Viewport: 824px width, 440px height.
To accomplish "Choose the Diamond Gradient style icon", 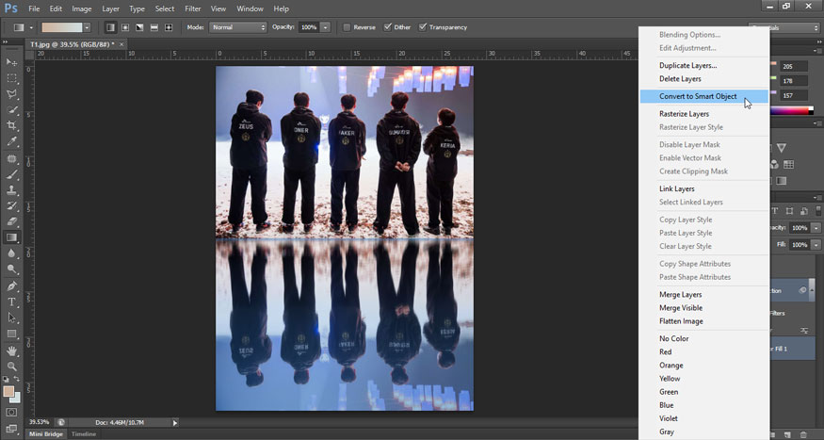I will (x=169, y=27).
